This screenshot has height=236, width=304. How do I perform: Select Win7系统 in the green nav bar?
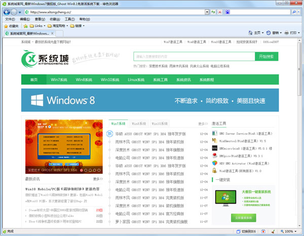[59, 80]
